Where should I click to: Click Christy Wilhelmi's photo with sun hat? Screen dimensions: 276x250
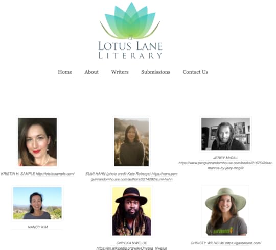(225, 211)
